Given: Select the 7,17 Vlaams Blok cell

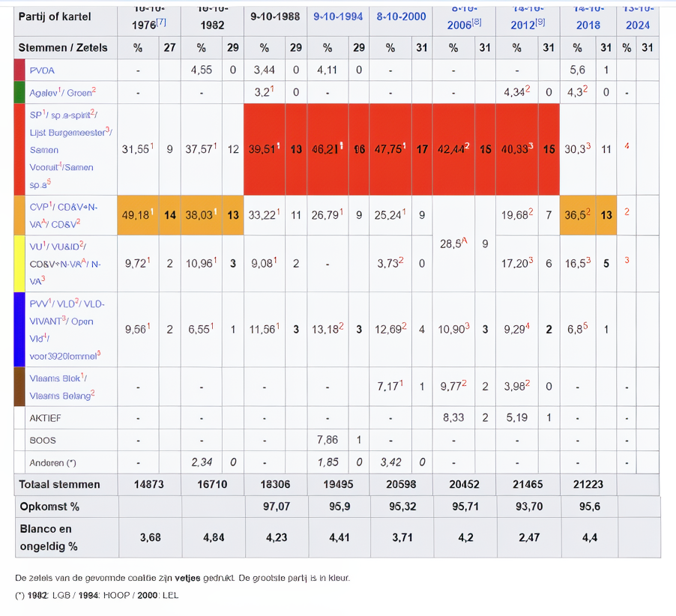Looking at the screenshot, I should click(390, 387).
